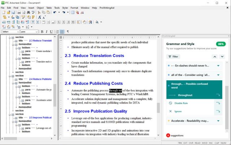Open the redo history dropdown arrow
The width and height of the screenshot is (231, 145).
pyautogui.click(x=68, y=13)
